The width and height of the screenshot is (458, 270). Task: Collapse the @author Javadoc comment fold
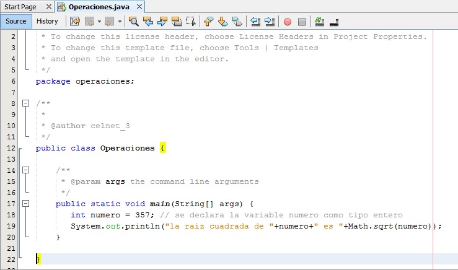tap(25, 103)
